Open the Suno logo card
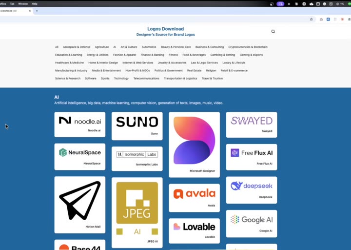The image size is (351, 250). [137, 126]
